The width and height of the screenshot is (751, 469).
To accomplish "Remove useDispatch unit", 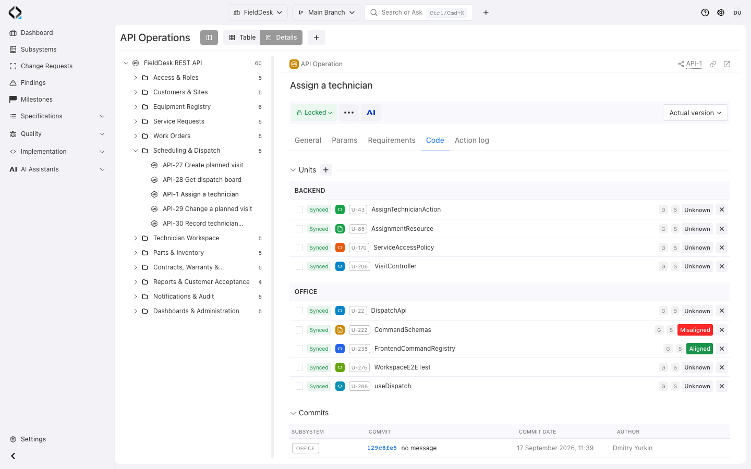I will (722, 386).
